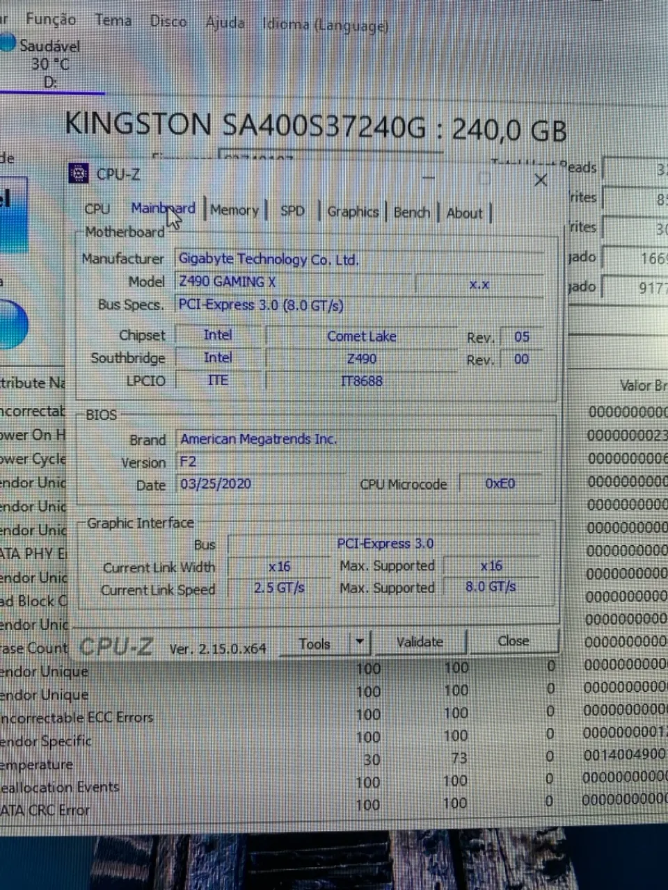The image size is (668, 890).
Task: Close the CPU-Z window with X
Action: [540, 180]
